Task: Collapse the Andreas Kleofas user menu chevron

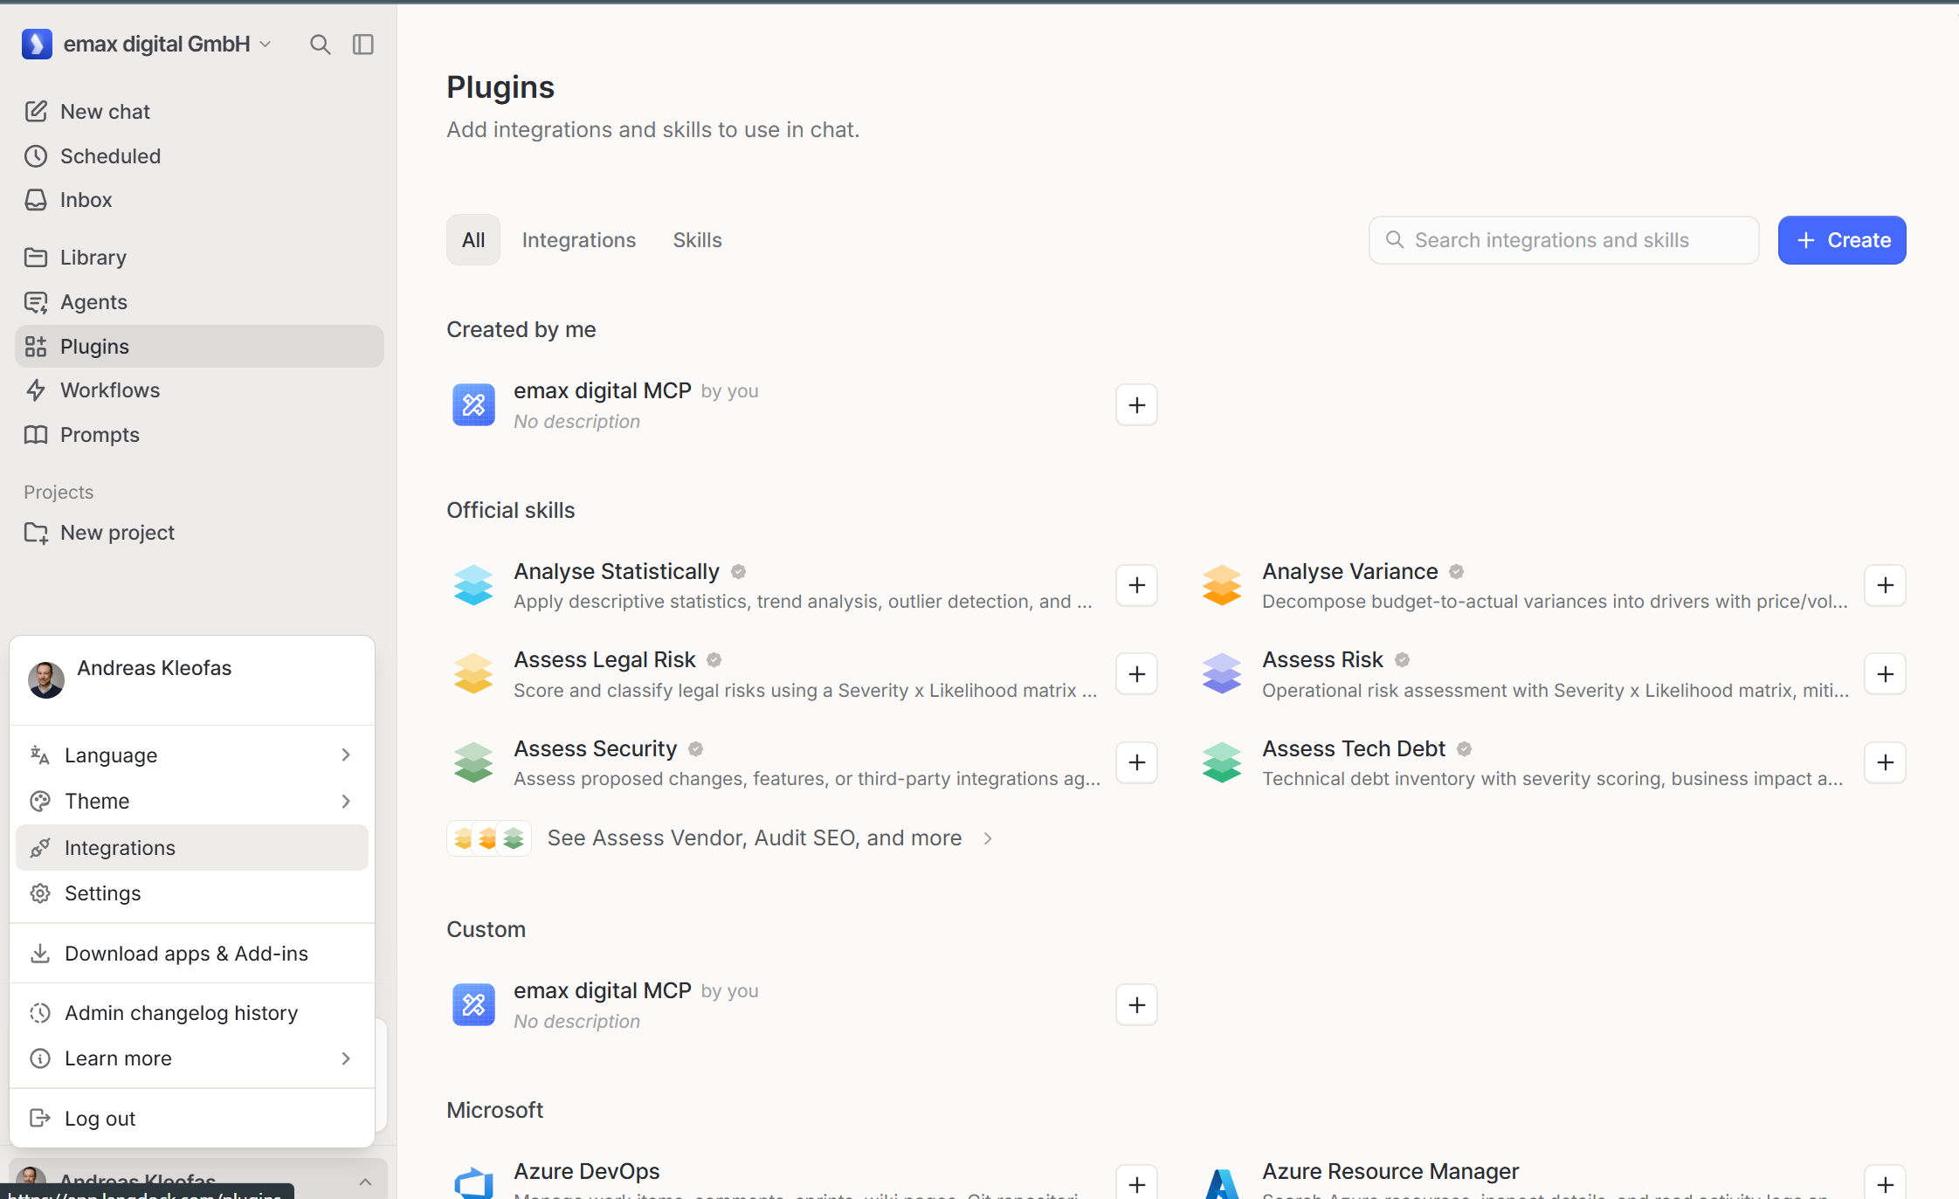Action: pyautogui.click(x=365, y=1182)
